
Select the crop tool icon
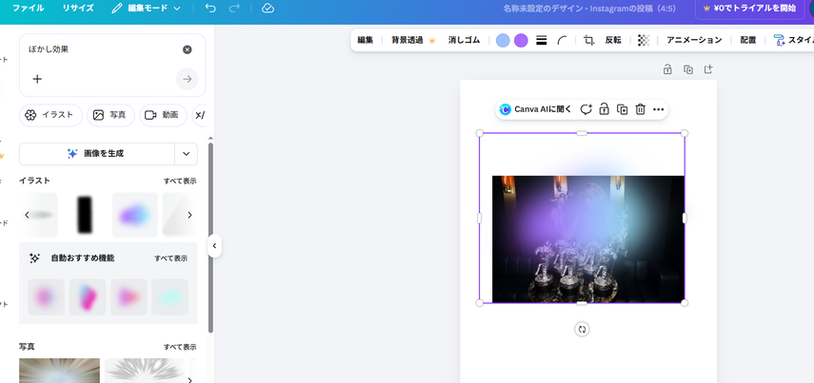click(x=588, y=41)
